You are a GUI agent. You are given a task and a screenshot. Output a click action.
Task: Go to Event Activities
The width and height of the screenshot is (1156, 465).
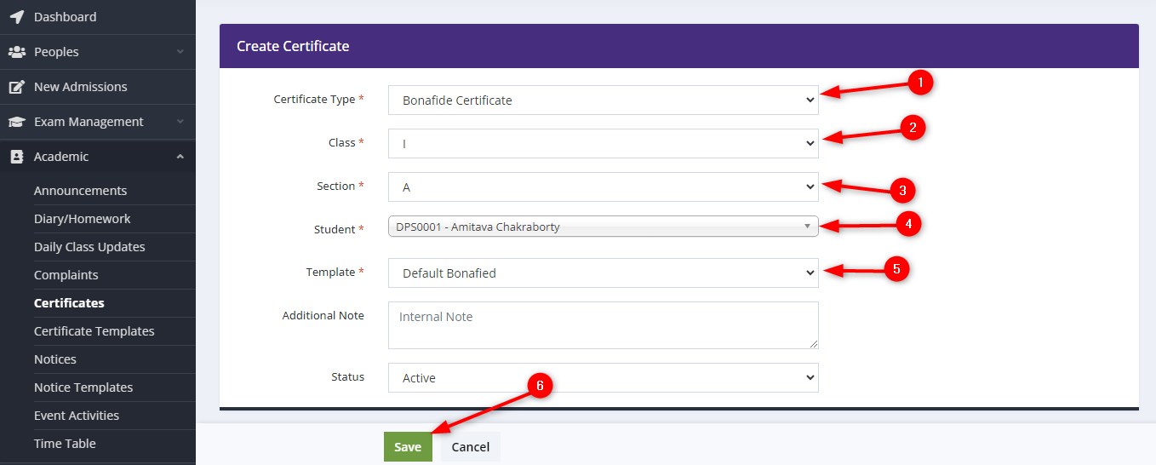click(77, 416)
